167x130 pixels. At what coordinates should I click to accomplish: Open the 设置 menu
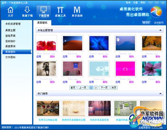pos(135,3)
